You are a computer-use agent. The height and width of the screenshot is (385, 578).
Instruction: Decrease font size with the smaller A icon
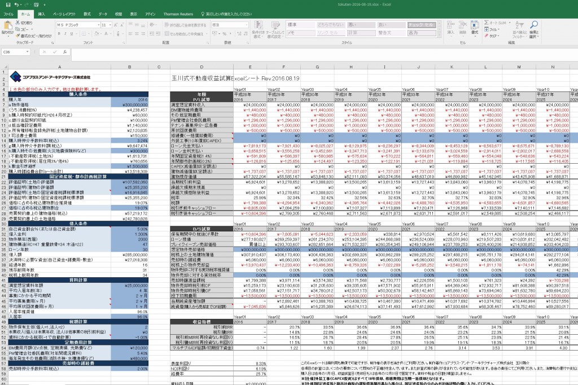(122, 25)
